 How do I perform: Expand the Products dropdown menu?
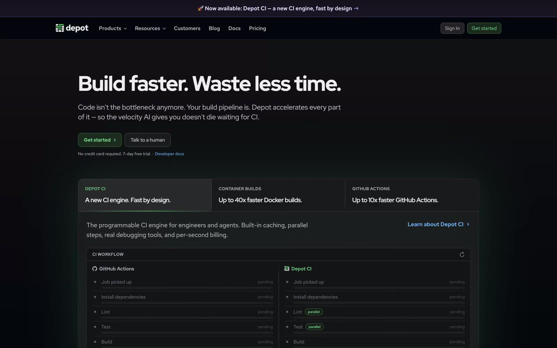click(113, 28)
